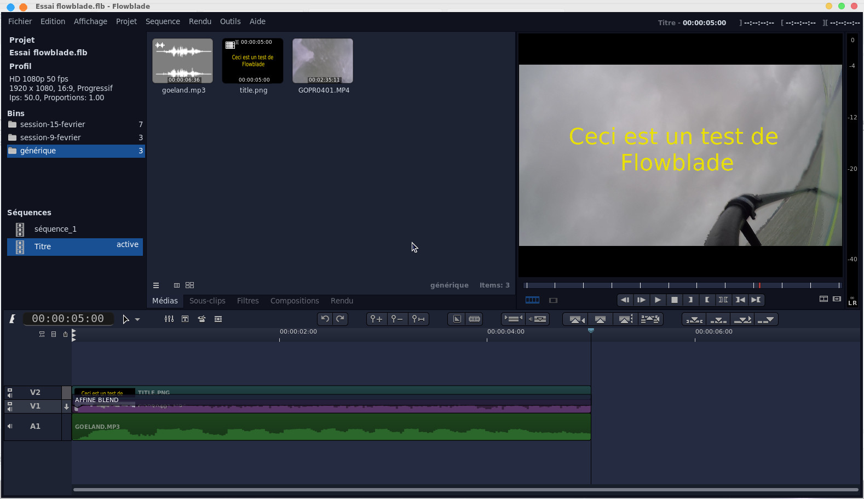The image size is (864, 499).
Task: Toggle clip monitor view icon
Action: pyautogui.click(x=553, y=300)
